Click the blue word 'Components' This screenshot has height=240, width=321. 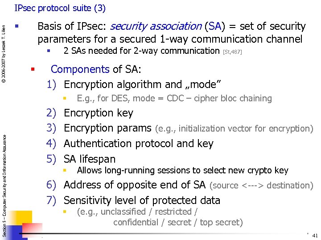point(80,69)
